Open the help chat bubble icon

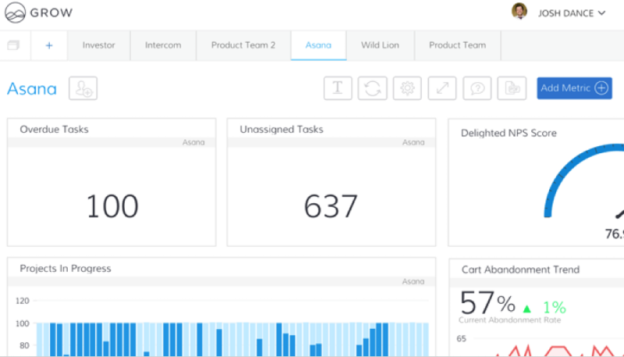(477, 88)
